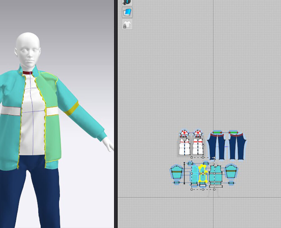
Task: Select the yellow armband on 3D sleeve
Action: [x=72, y=109]
